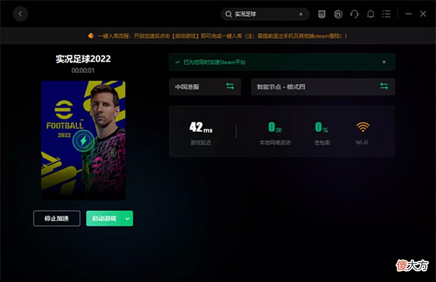Close the accelerator window
The width and height of the screenshot is (436, 282).
(x=423, y=14)
